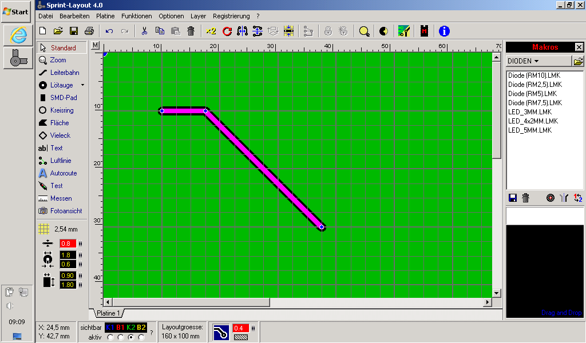Open the Platine menu
This screenshot has width=586, height=343.
[x=105, y=16]
